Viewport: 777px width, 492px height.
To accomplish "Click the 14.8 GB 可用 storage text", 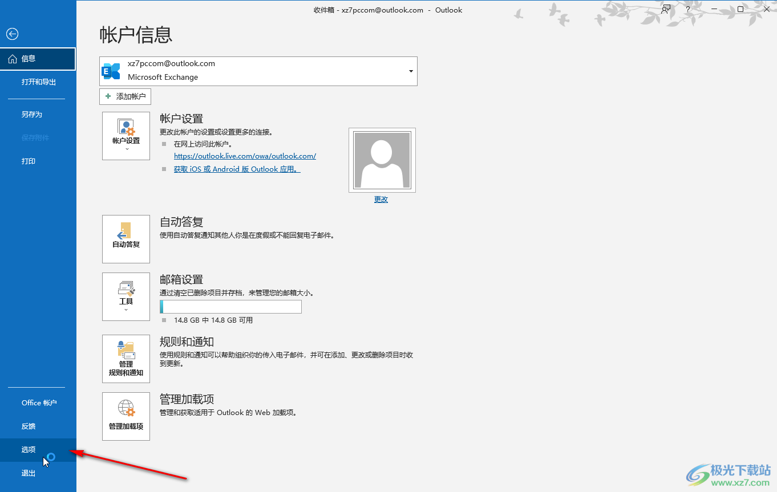I will [x=213, y=320].
